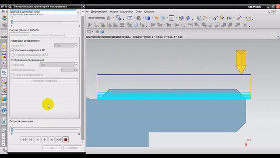280x158 pixels.
Task: Open dropdown arrow beside window layout icon
Action: point(176,18)
